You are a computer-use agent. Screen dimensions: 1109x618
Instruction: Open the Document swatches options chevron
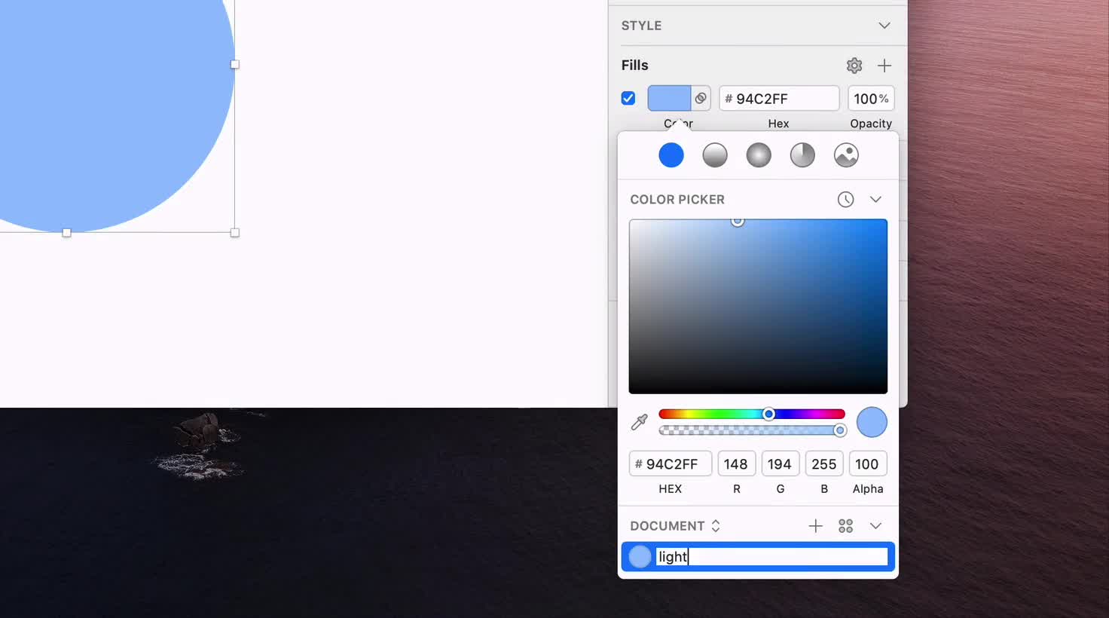[875, 526]
